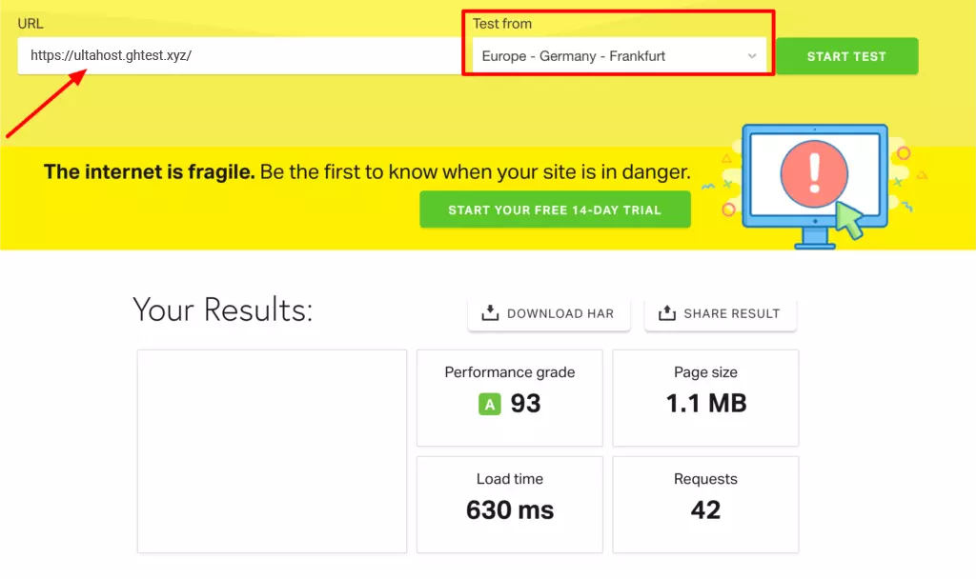Click the URL input field
Screen dimensions: 977x579
point(238,56)
